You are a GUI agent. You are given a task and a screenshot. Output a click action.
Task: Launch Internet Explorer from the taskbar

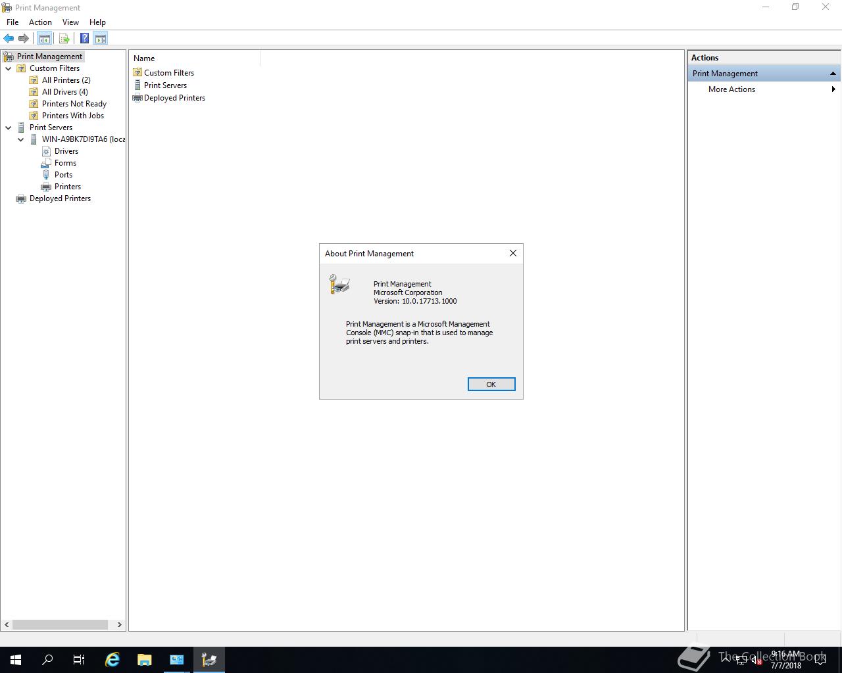[112, 660]
